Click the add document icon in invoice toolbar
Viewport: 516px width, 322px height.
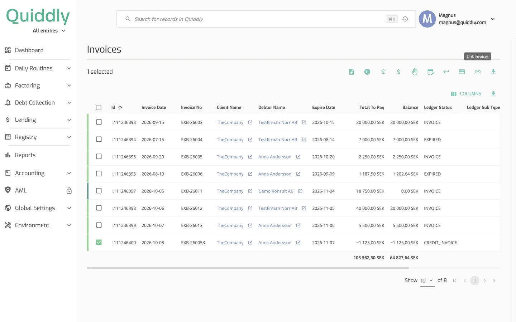click(352, 72)
